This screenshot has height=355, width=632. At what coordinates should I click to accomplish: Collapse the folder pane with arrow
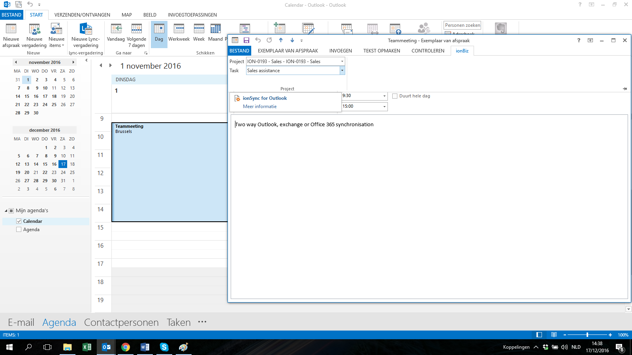click(87, 60)
